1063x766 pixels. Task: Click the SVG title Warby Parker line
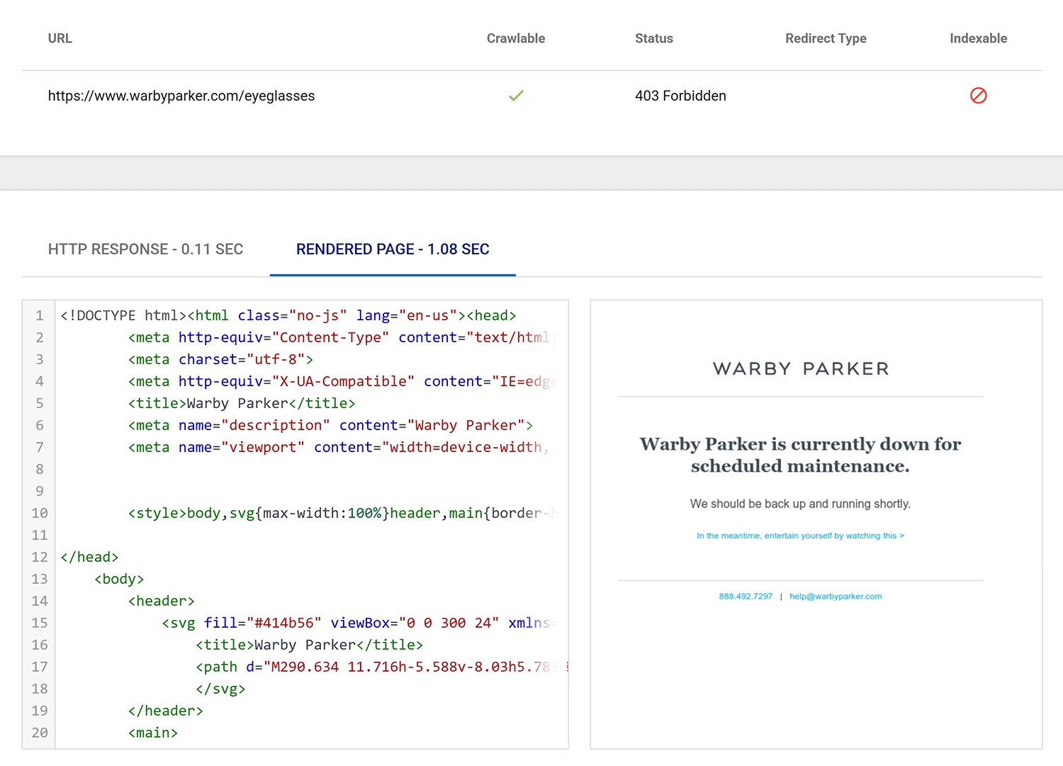[x=309, y=645]
